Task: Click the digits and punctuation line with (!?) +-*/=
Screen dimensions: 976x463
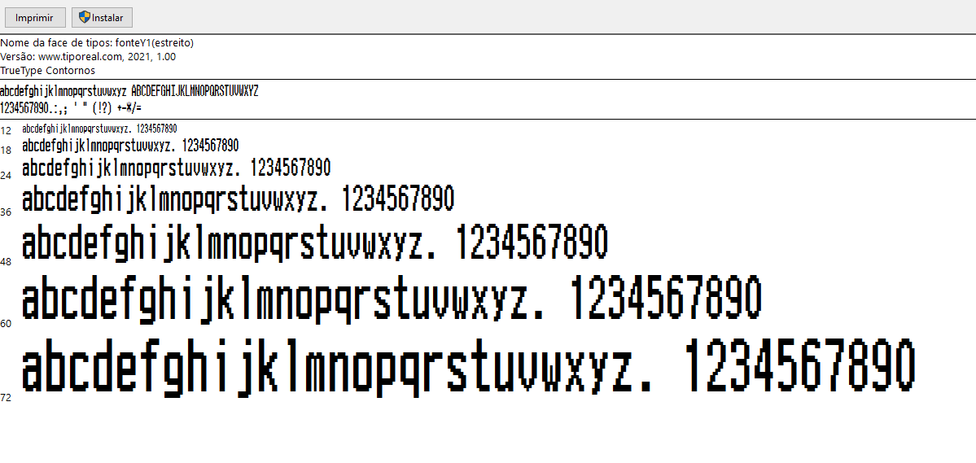Action: click(71, 108)
